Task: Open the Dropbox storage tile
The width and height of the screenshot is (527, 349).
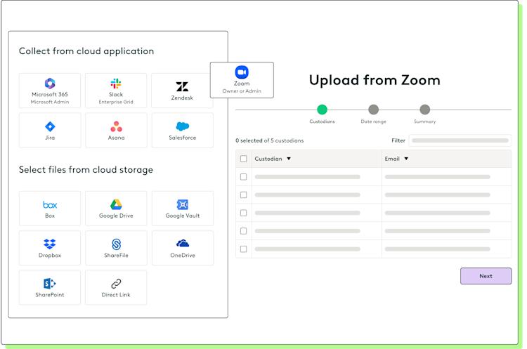Action: pos(50,248)
